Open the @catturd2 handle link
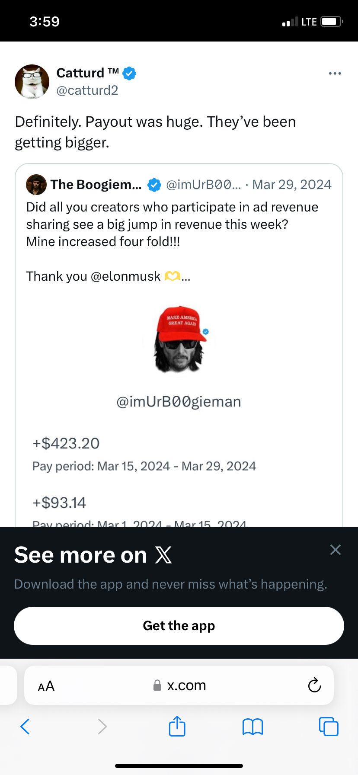Screen dimensions: 358x775 pyautogui.click(x=87, y=90)
